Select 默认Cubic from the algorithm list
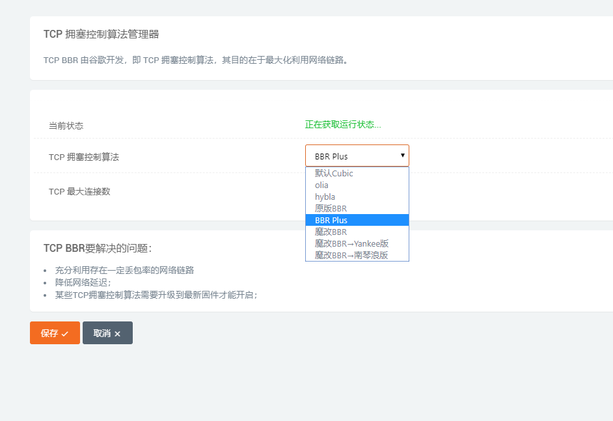The width and height of the screenshot is (613, 421). (334, 173)
